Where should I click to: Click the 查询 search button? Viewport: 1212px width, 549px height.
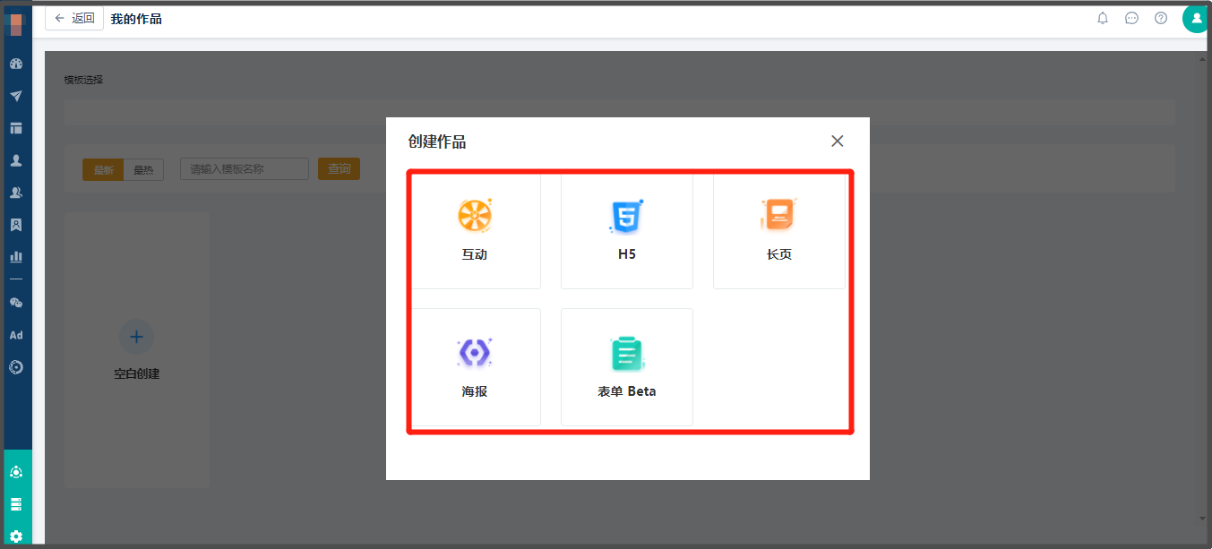pos(339,169)
